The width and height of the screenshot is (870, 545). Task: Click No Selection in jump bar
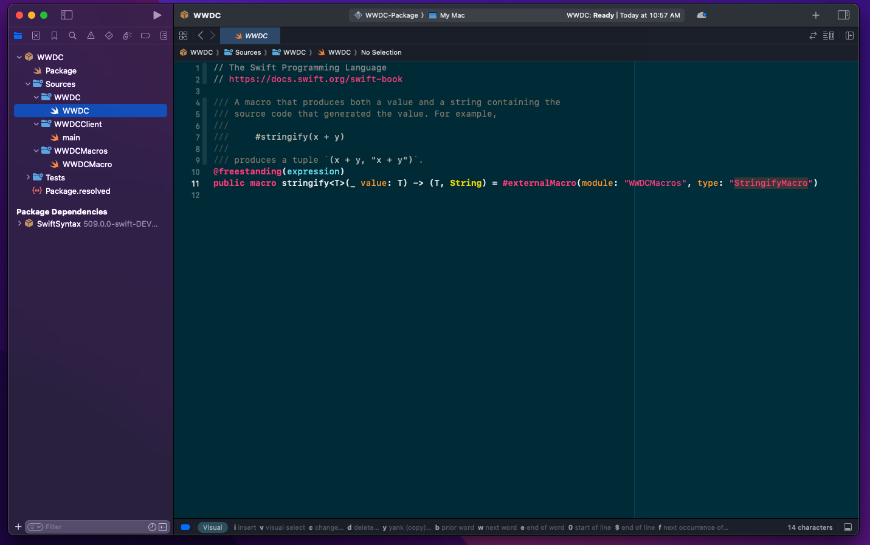pyautogui.click(x=381, y=52)
